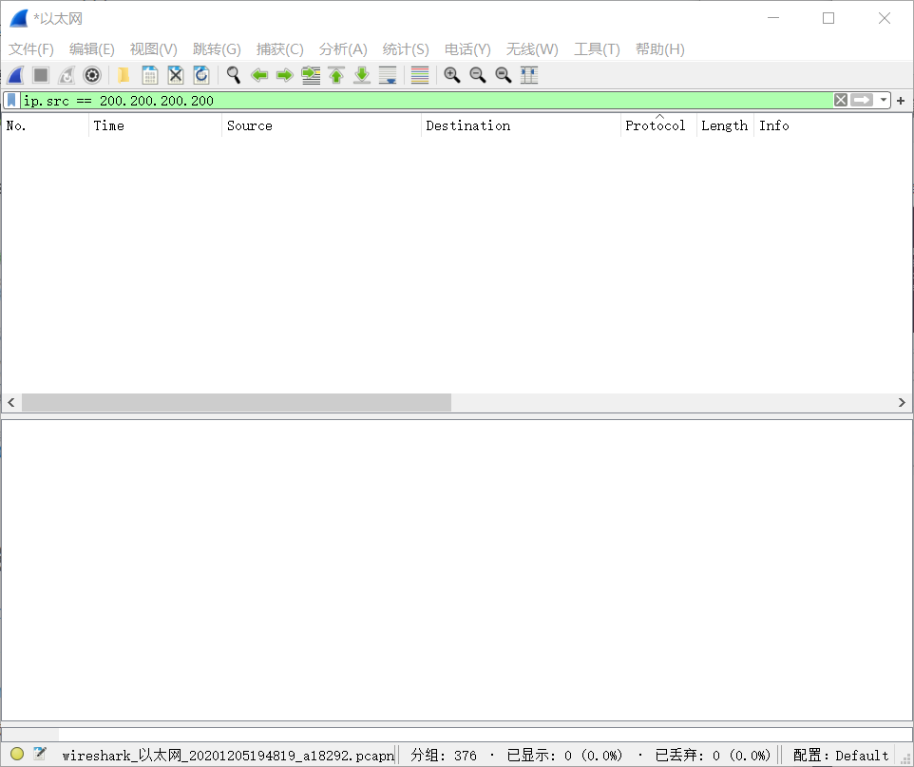This screenshot has width=914, height=767.
Task: Zoom in the main window text
Action: (x=451, y=75)
